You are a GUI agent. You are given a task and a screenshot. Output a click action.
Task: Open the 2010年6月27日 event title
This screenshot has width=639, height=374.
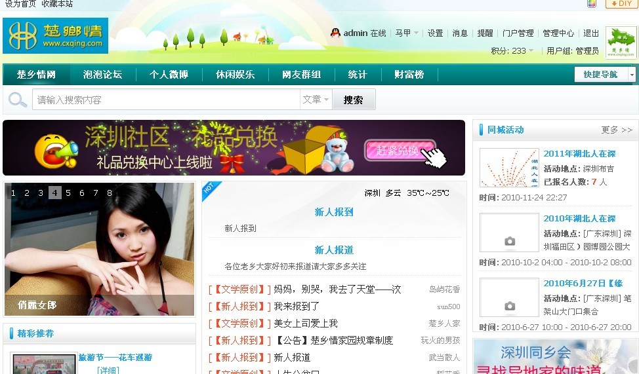point(583,283)
